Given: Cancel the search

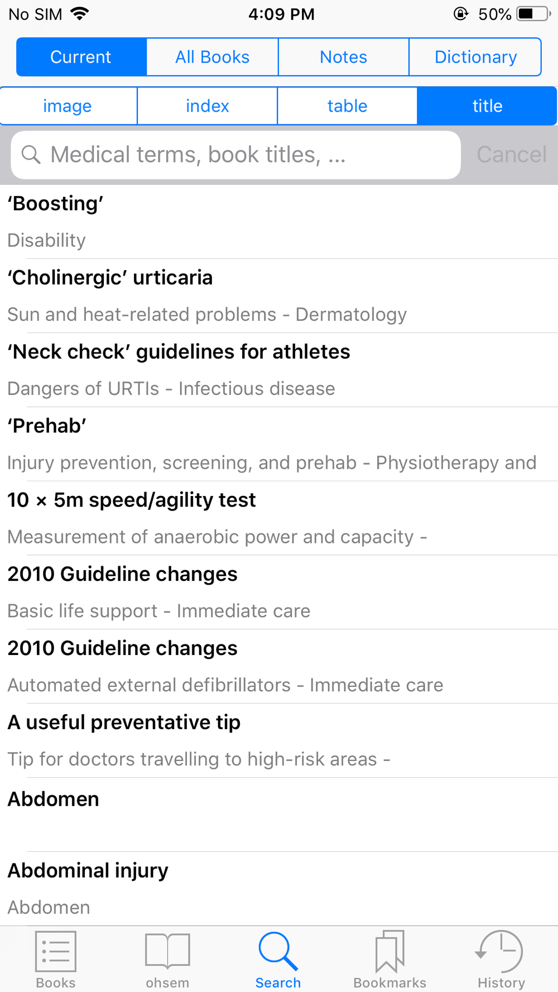Looking at the screenshot, I should click(511, 155).
